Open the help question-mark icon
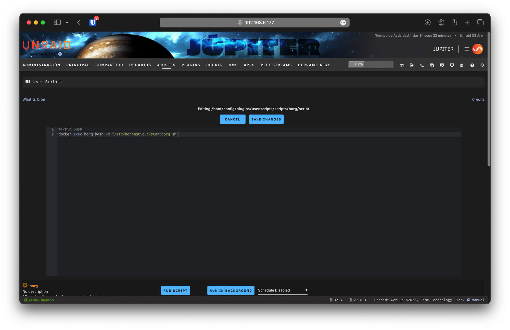 coord(472,65)
